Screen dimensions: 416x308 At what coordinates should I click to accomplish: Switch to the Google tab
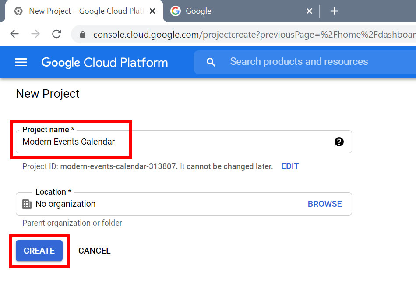coord(241,11)
